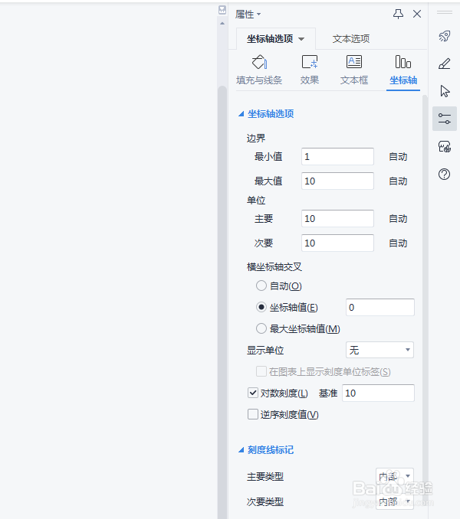Click the 坐标轴值 crossing value field
The image size is (460, 519).
(380, 307)
